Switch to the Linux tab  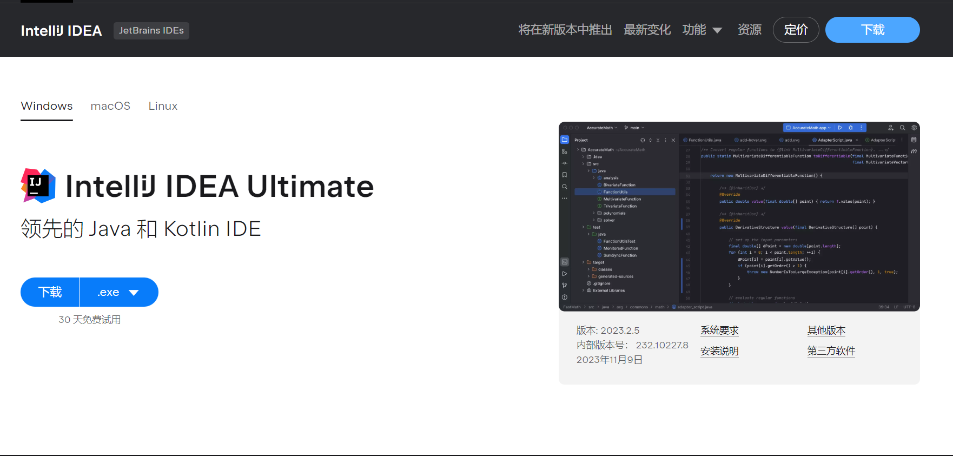163,106
